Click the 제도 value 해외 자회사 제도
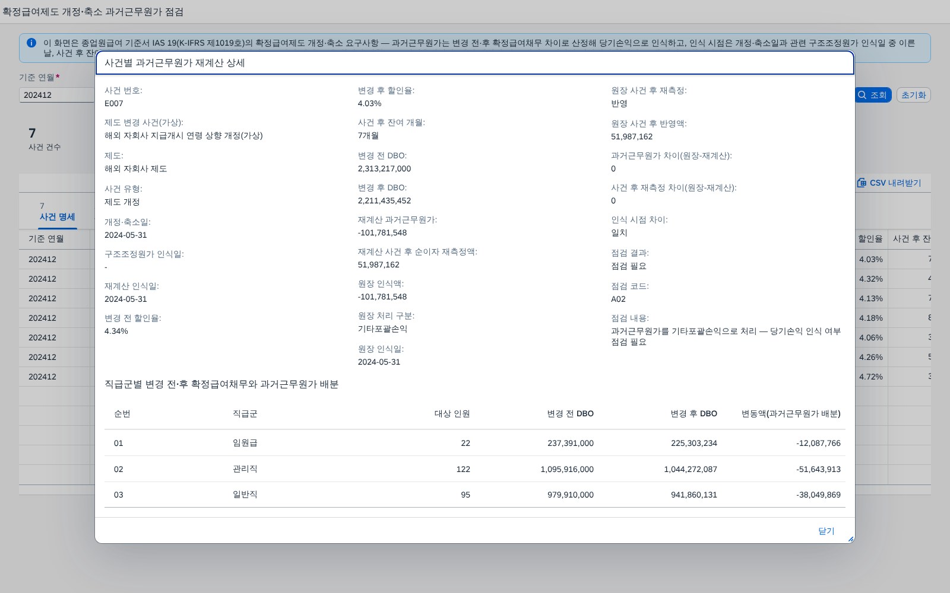 [136, 168]
